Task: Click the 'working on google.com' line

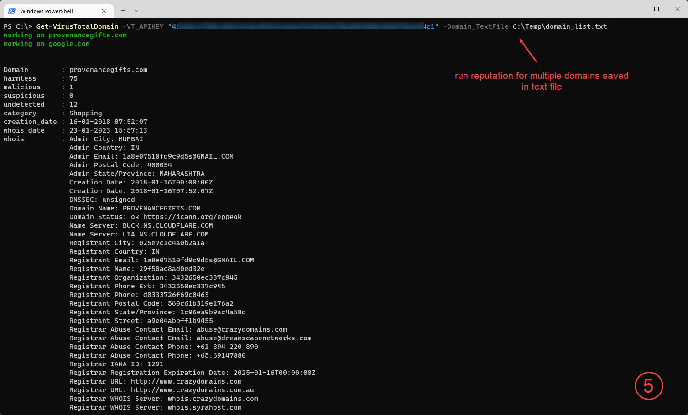Action: point(46,44)
